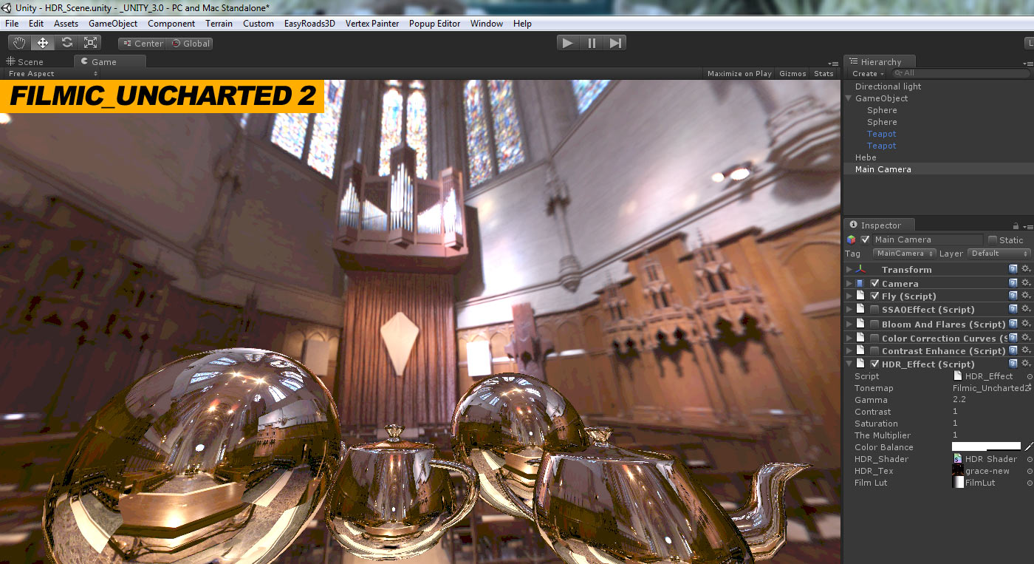
Task: Open the Color Balance swatch
Action: tap(986, 446)
